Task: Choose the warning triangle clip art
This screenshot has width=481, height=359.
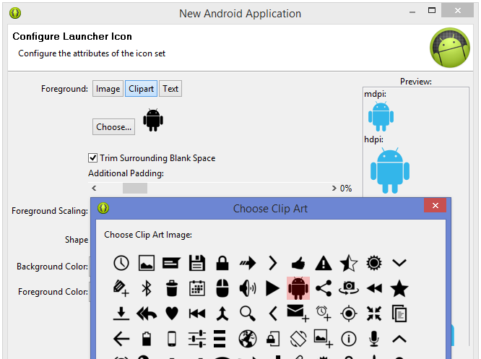Action: [x=324, y=263]
